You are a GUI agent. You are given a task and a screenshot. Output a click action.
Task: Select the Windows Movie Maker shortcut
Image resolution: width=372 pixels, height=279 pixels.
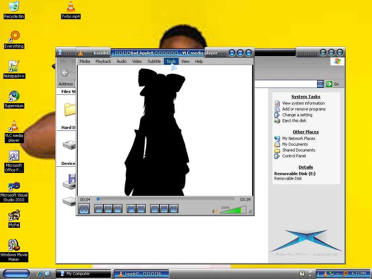(14, 251)
